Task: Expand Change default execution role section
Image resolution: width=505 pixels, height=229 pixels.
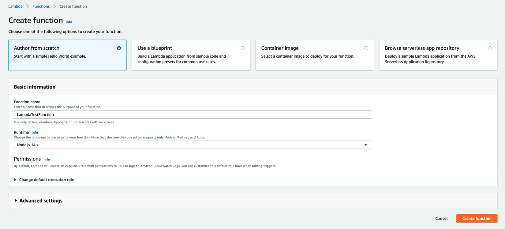Action: [x=47, y=180]
